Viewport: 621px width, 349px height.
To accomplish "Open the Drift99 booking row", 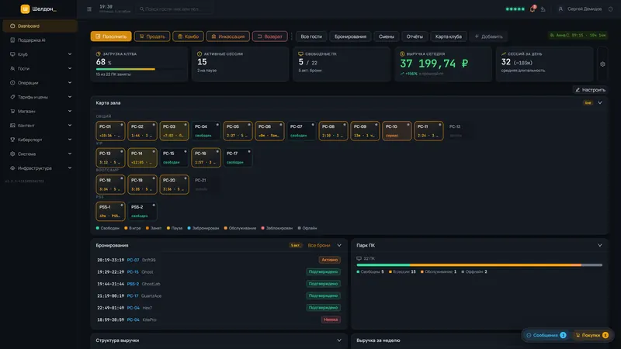I will pyautogui.click(x=219, y=261).
